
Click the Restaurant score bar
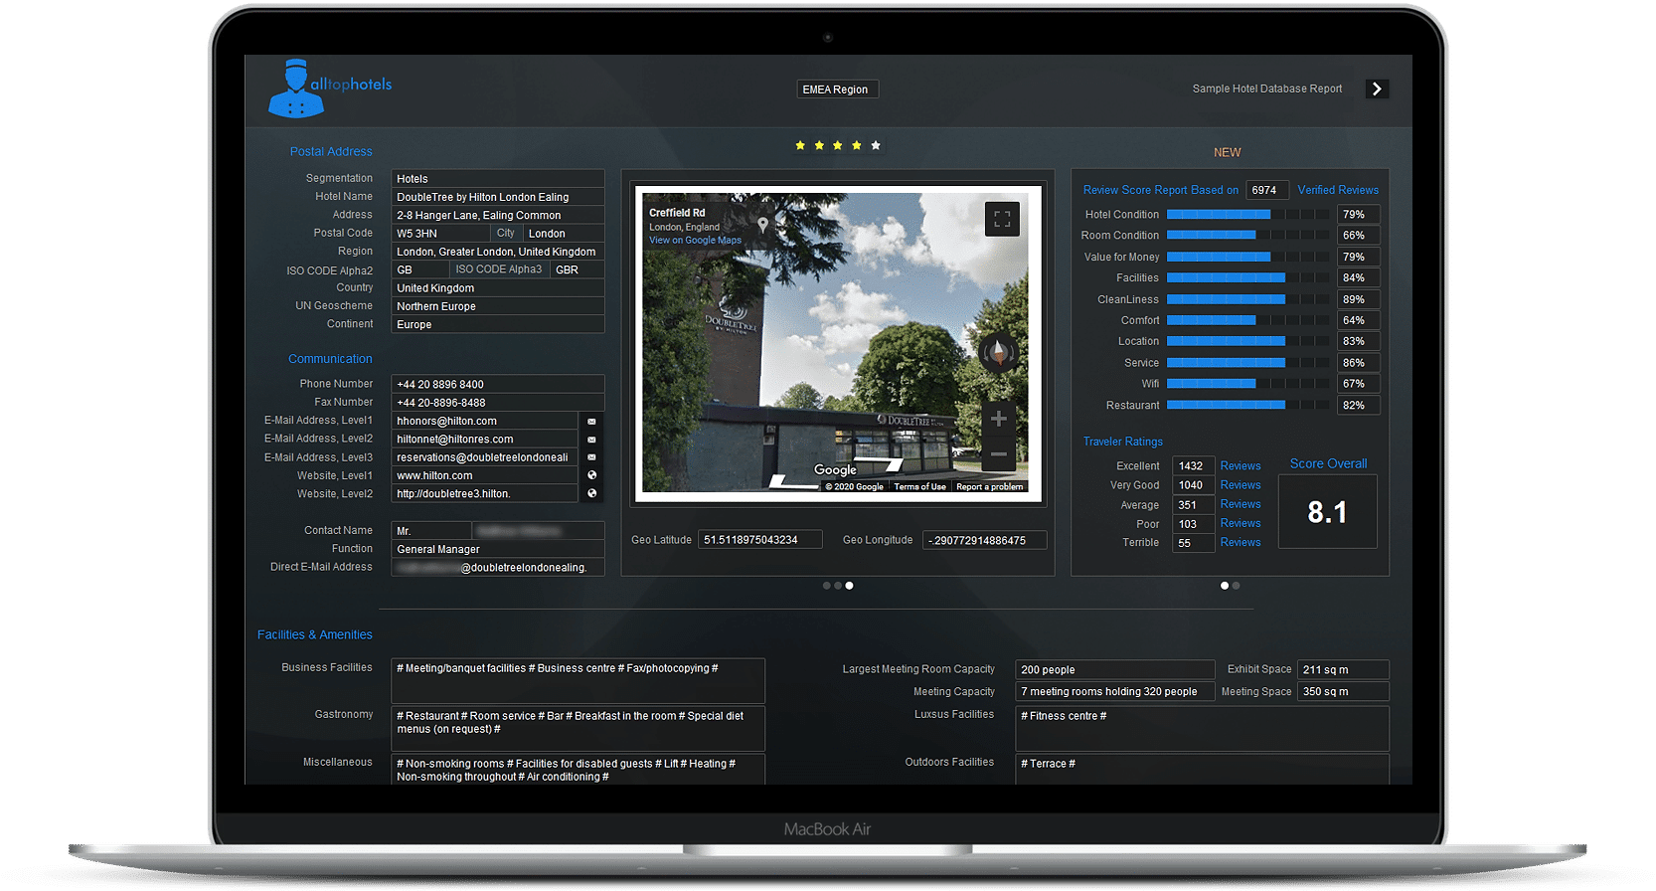pos(1247,406)
